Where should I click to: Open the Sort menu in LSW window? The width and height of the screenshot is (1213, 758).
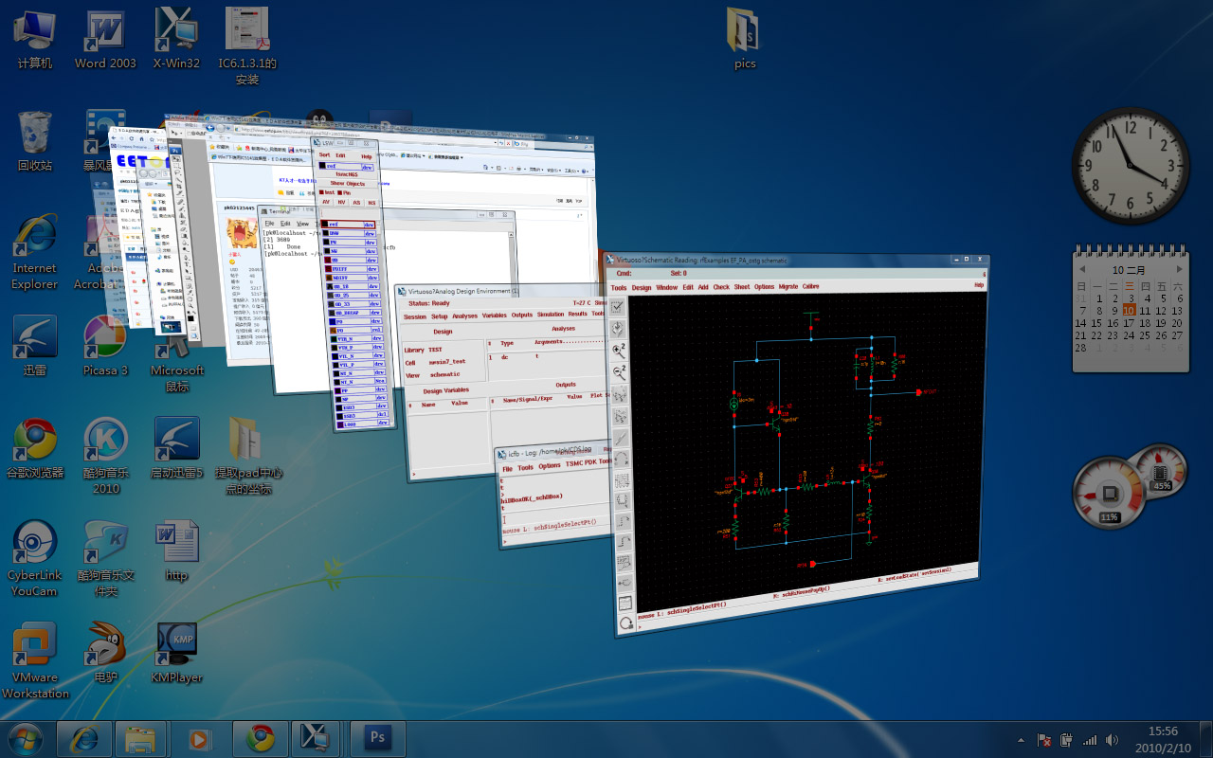click(324, 155)
